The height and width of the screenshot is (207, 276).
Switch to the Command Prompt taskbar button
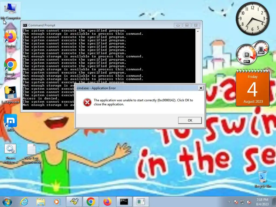[x=124, y=202]
